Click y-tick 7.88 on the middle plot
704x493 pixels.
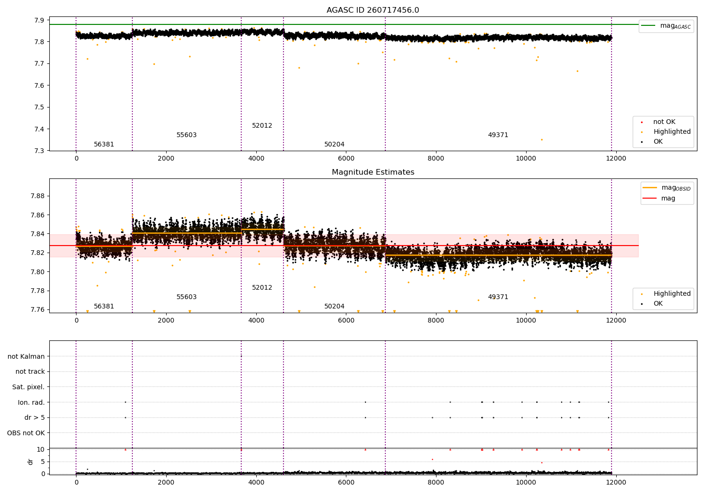37,196
